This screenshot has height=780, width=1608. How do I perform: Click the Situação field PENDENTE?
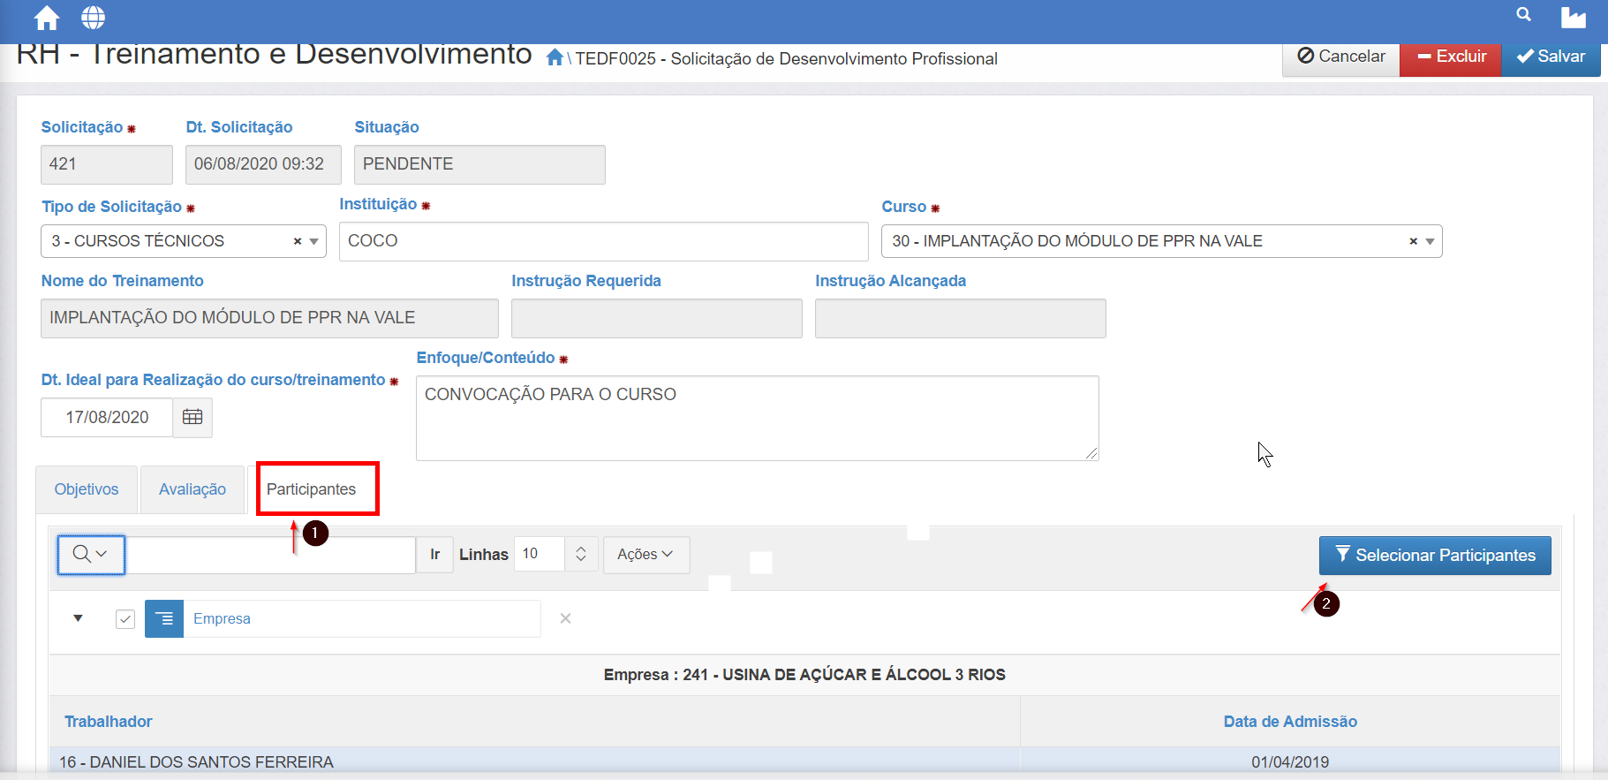[x=479, y=164]
